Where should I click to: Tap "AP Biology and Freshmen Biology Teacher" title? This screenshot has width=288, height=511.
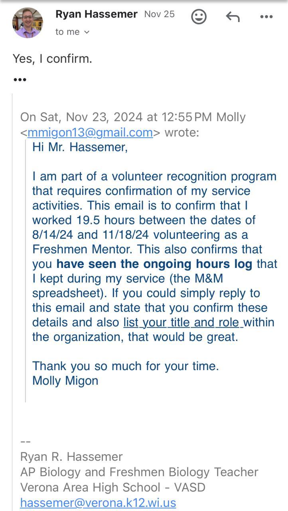coord(139,472)
